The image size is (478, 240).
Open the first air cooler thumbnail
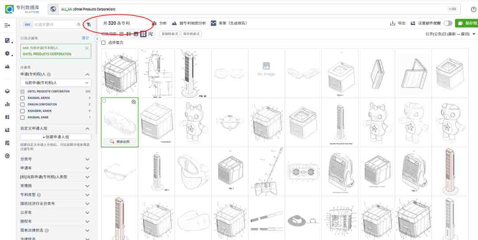click(x=119, y=73)
